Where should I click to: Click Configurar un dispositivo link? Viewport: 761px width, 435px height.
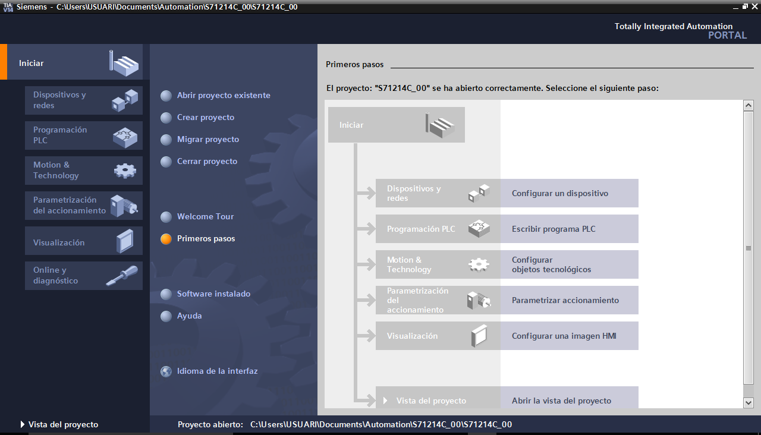click(x=559, y=194)
